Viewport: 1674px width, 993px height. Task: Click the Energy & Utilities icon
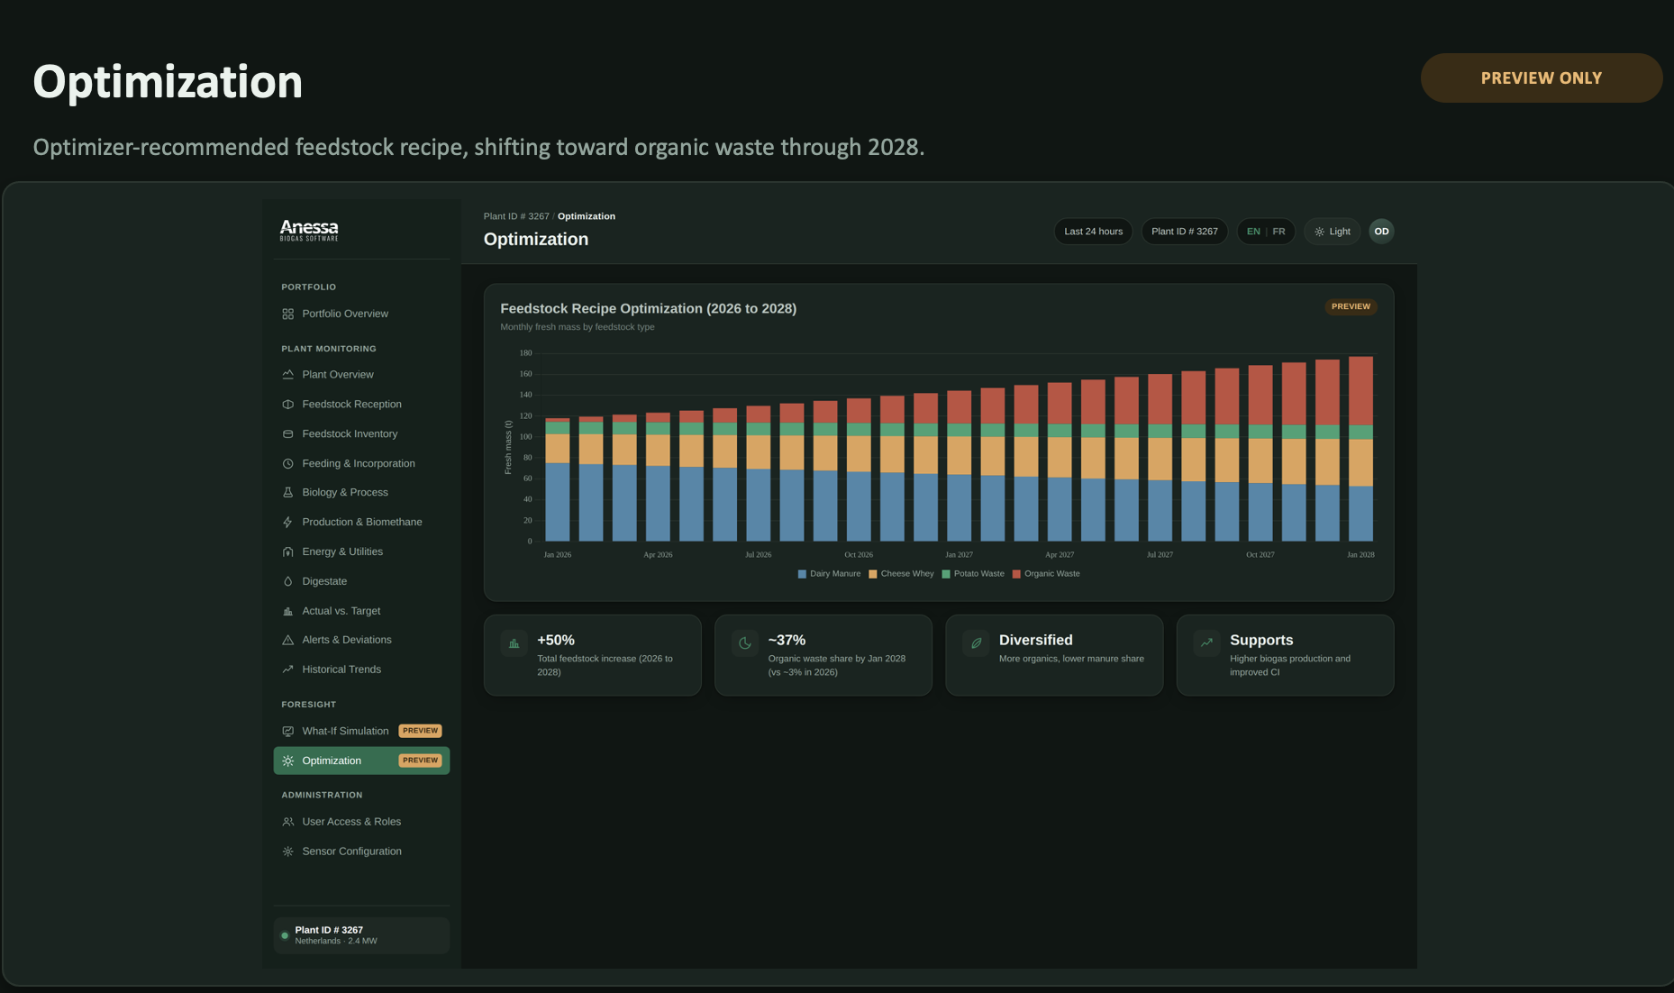click(287, 551)
